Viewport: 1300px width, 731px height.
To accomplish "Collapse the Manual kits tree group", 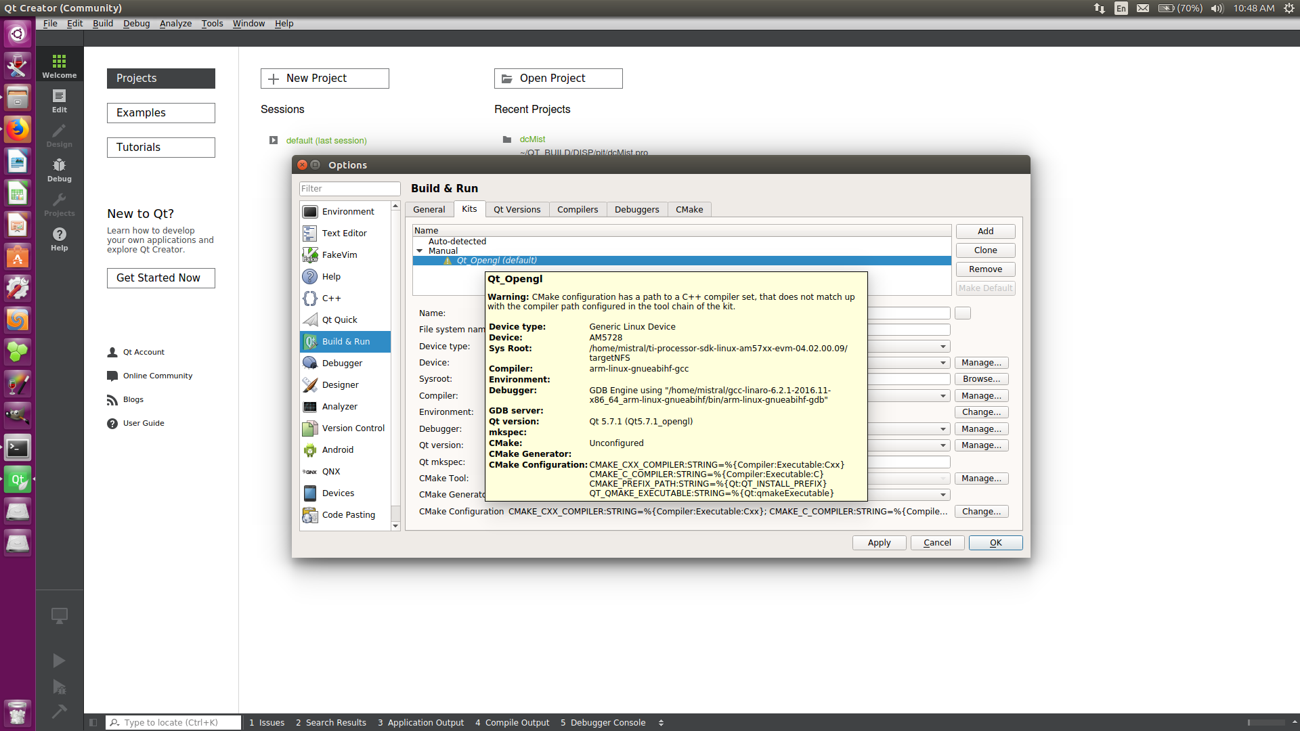I will coord(420,251).
